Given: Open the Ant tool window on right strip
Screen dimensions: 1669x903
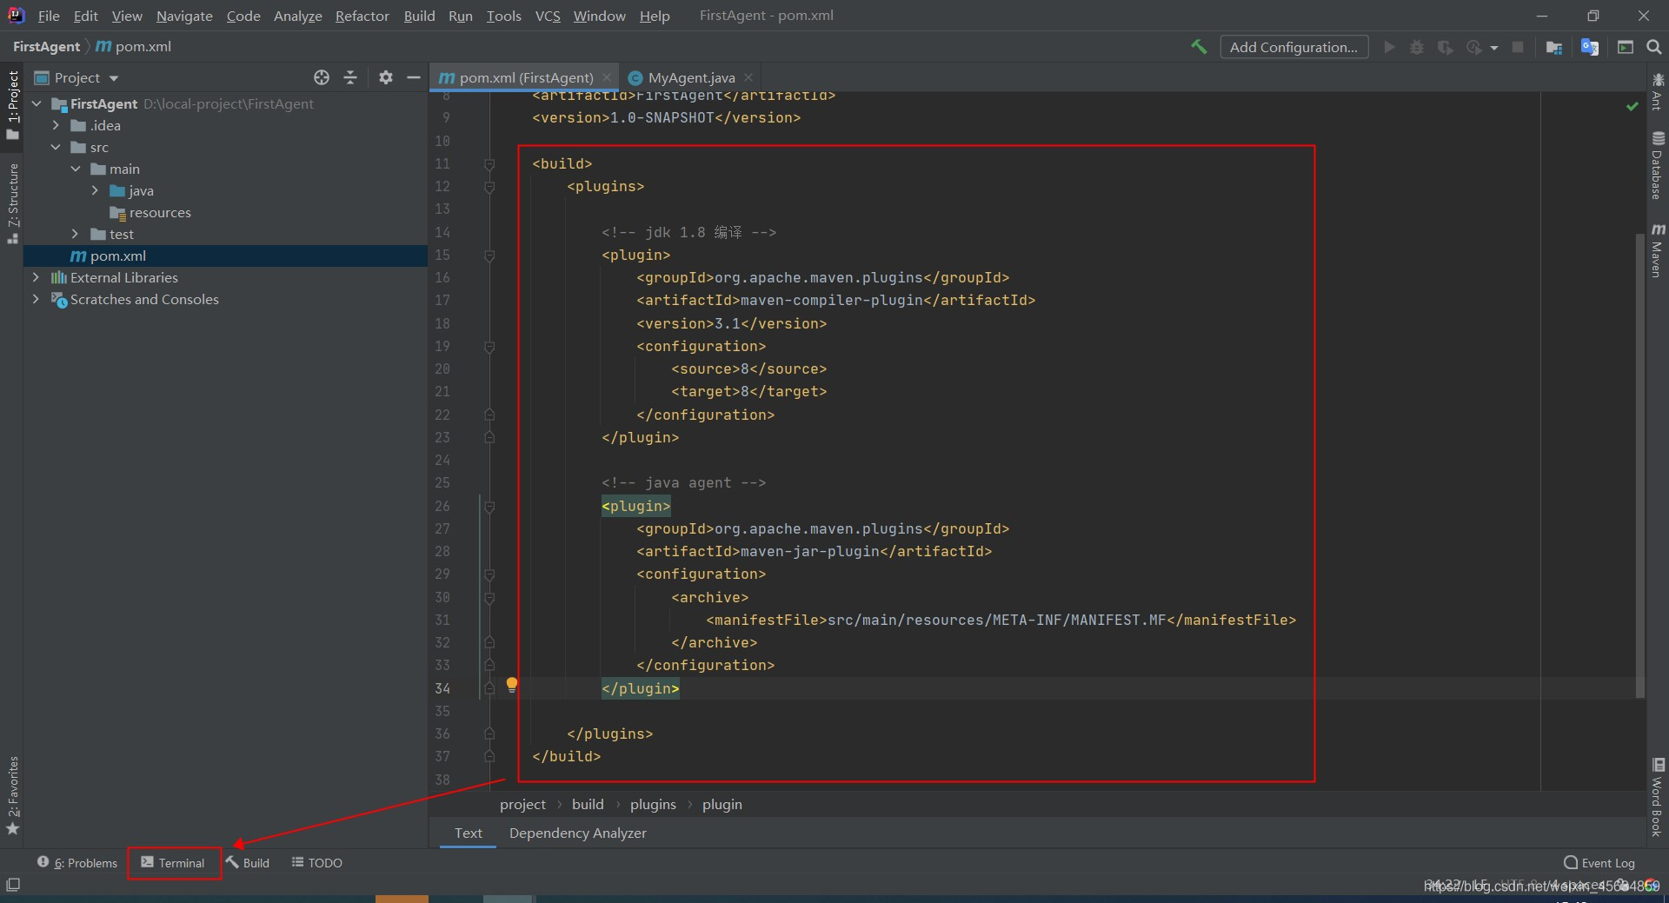Looking at the screenshot, I should (x=1658, y=92).
